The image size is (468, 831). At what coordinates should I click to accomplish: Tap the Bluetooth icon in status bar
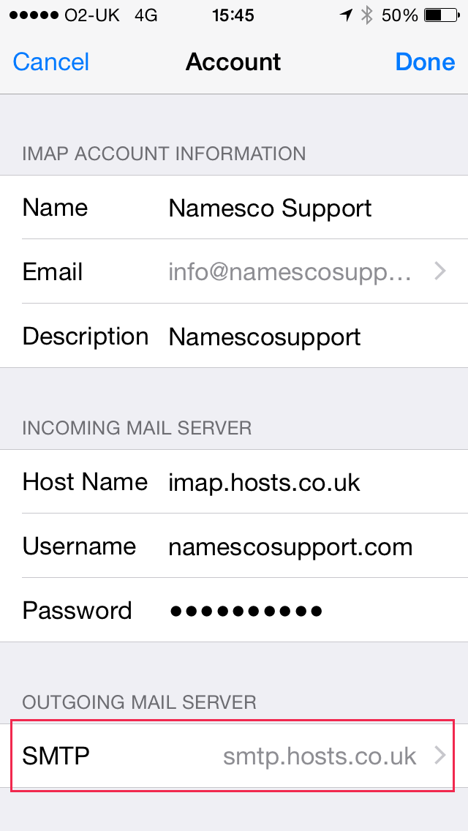pyautogui.click(x=366, y=15)
